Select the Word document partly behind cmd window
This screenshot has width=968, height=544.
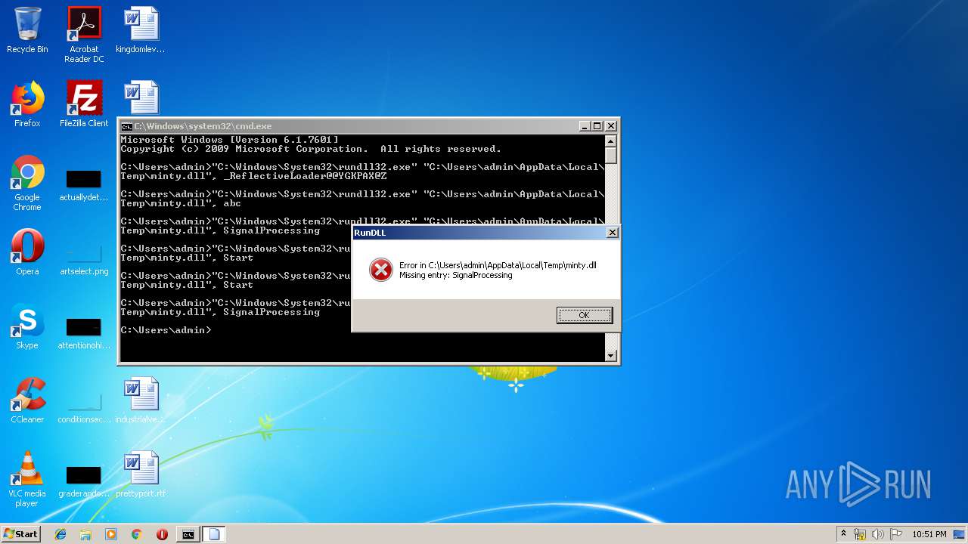pos(141,98)
